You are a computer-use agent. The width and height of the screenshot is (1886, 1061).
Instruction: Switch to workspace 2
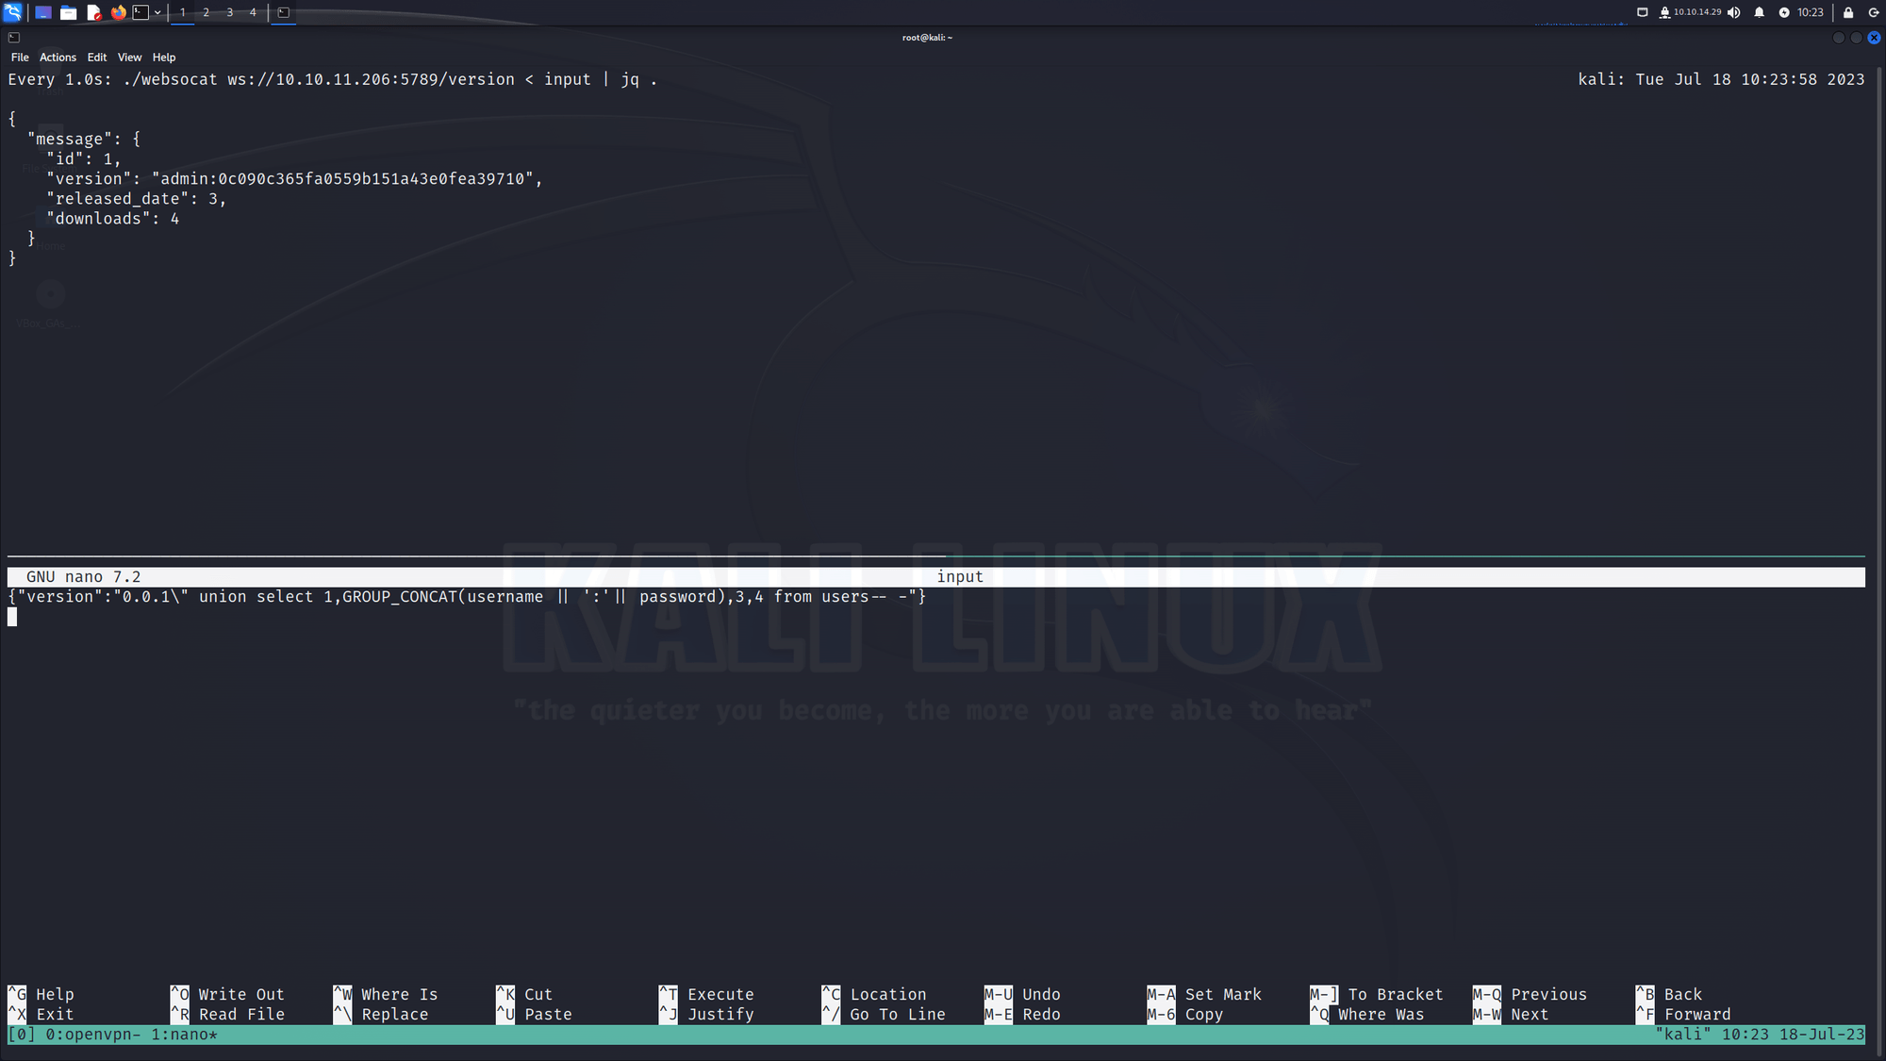pyautogui.click(x=207, y=12)
